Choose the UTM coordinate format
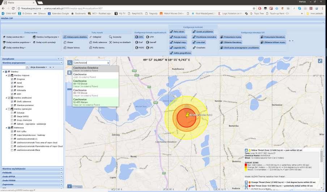The height and width of the screenshot is (192, 327). (x=150, y=37)
